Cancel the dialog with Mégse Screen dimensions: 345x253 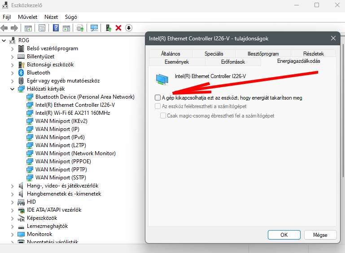click(320, 235)
